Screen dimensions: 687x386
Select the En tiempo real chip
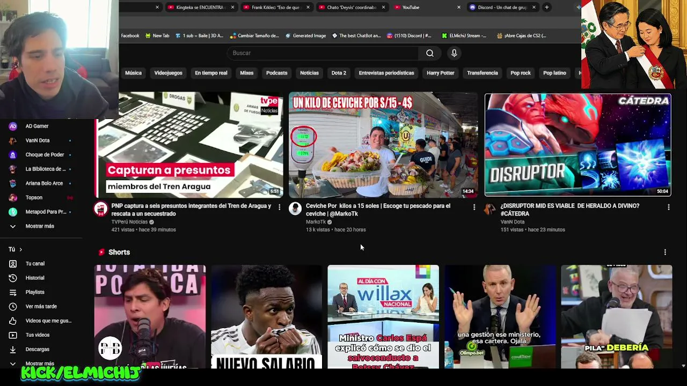tap(211, 73)
